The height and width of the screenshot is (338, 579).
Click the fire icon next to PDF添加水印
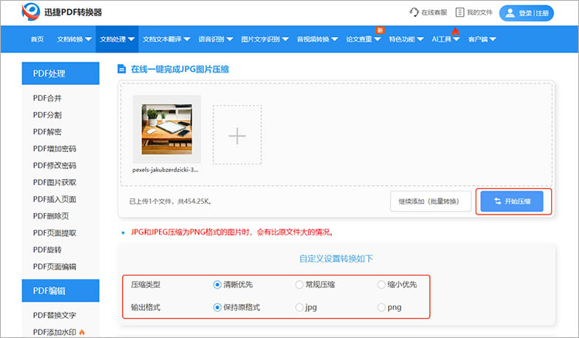[x=82, y=332]
